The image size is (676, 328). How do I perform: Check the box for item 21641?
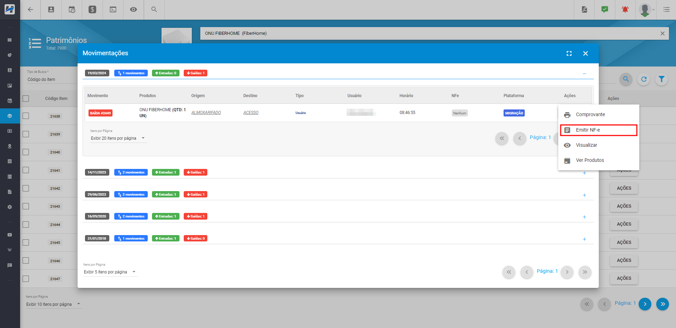26,170
